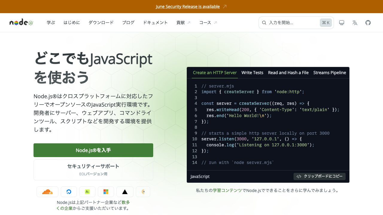Open the language selector icon

355,23
